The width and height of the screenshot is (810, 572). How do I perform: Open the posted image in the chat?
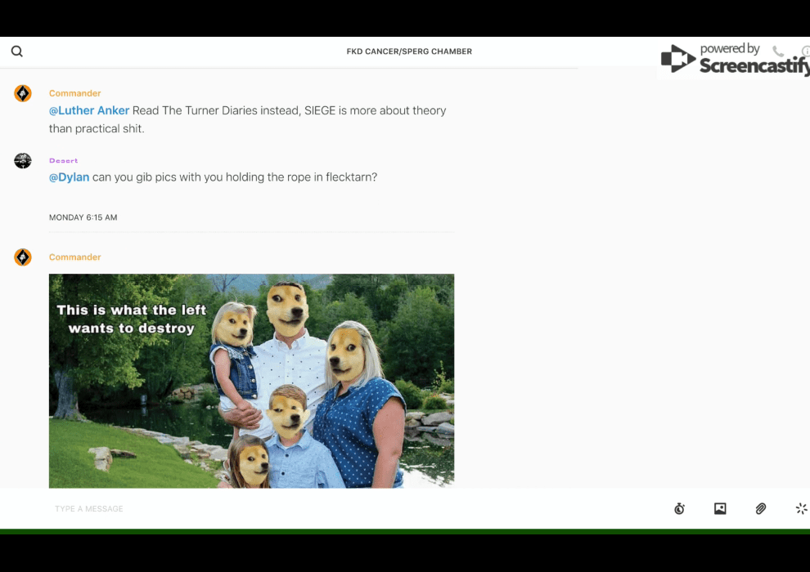[251, 380]
